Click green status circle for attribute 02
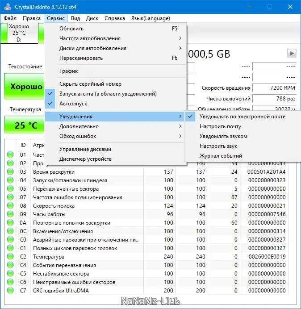 point(10,163)
